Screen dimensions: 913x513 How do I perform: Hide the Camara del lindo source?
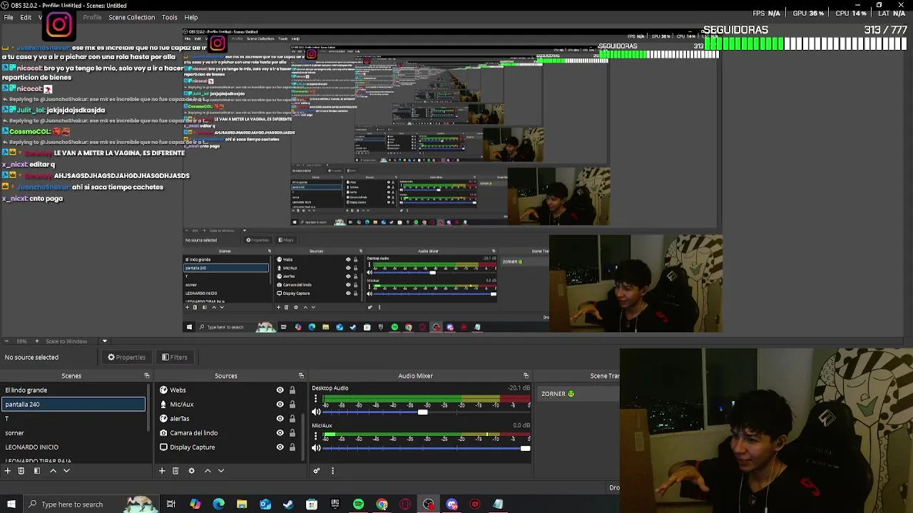tap(280, 433)
